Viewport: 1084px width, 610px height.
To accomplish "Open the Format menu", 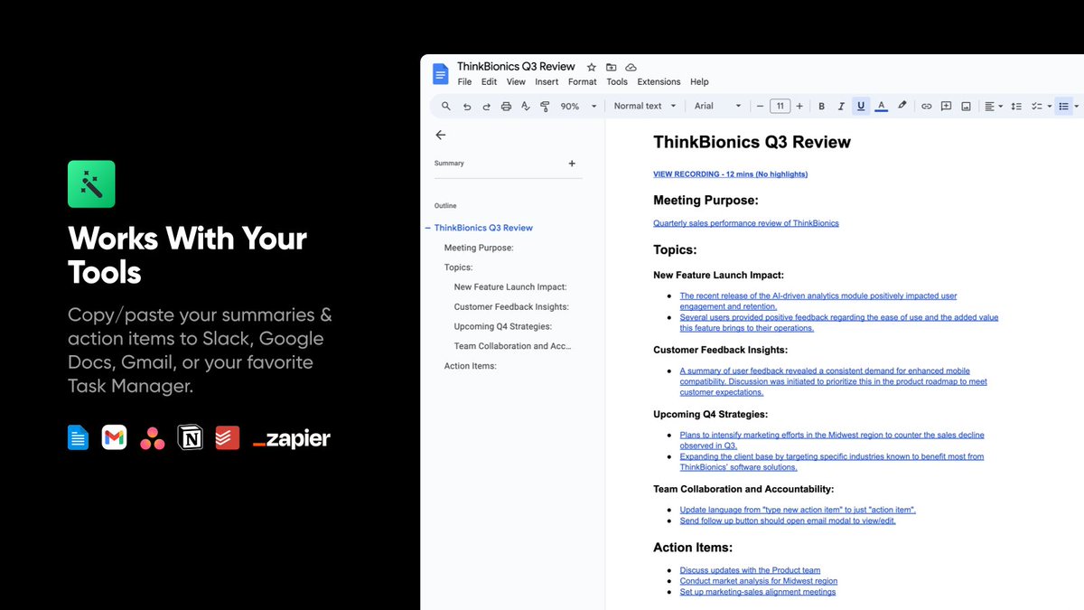I will point(582,81).
